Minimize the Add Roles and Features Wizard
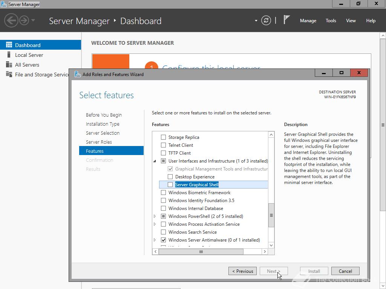This screenshot has height=289, width=386. [x=324, y=73]
